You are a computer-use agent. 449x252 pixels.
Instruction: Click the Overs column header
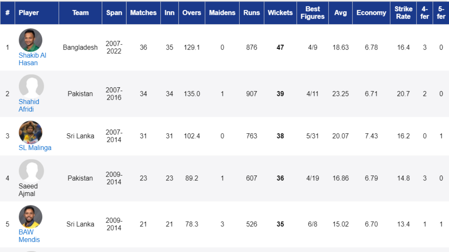tap(192, 13)
